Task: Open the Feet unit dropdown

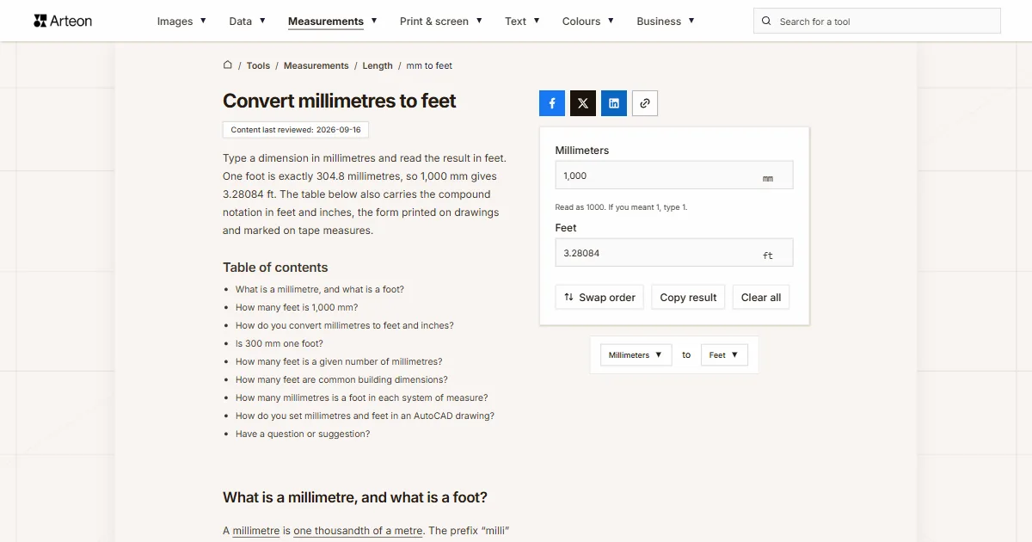Action: pos(724,354)
